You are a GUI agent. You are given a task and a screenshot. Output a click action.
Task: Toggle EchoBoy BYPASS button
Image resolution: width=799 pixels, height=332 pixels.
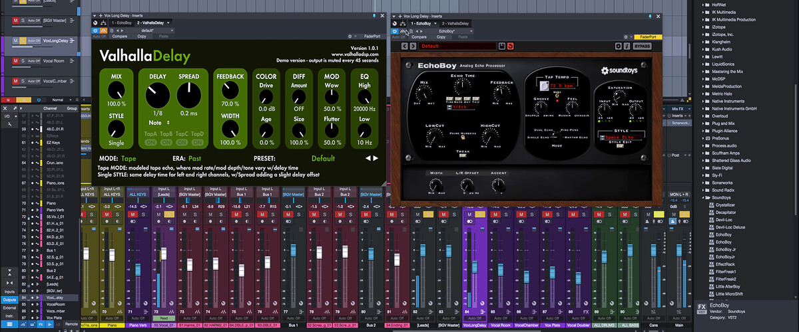pos(643,46)
